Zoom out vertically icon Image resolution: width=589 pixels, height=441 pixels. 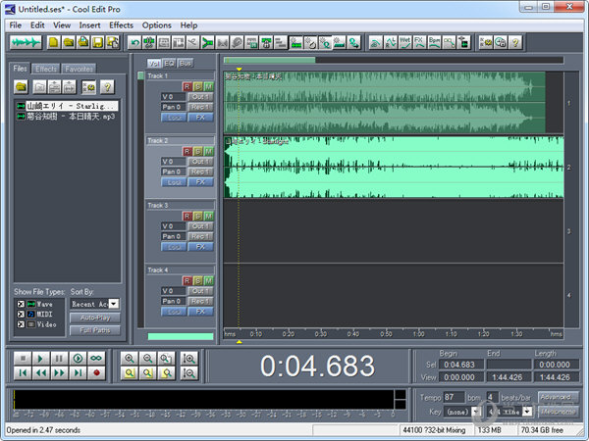(x=188, y=372)
